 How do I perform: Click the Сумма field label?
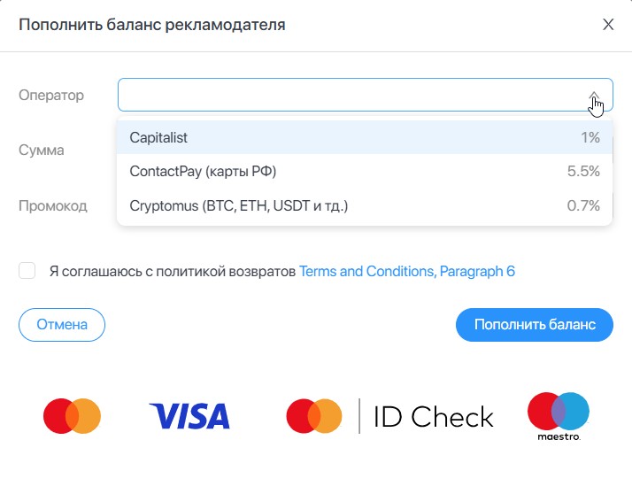click(42, 151)
